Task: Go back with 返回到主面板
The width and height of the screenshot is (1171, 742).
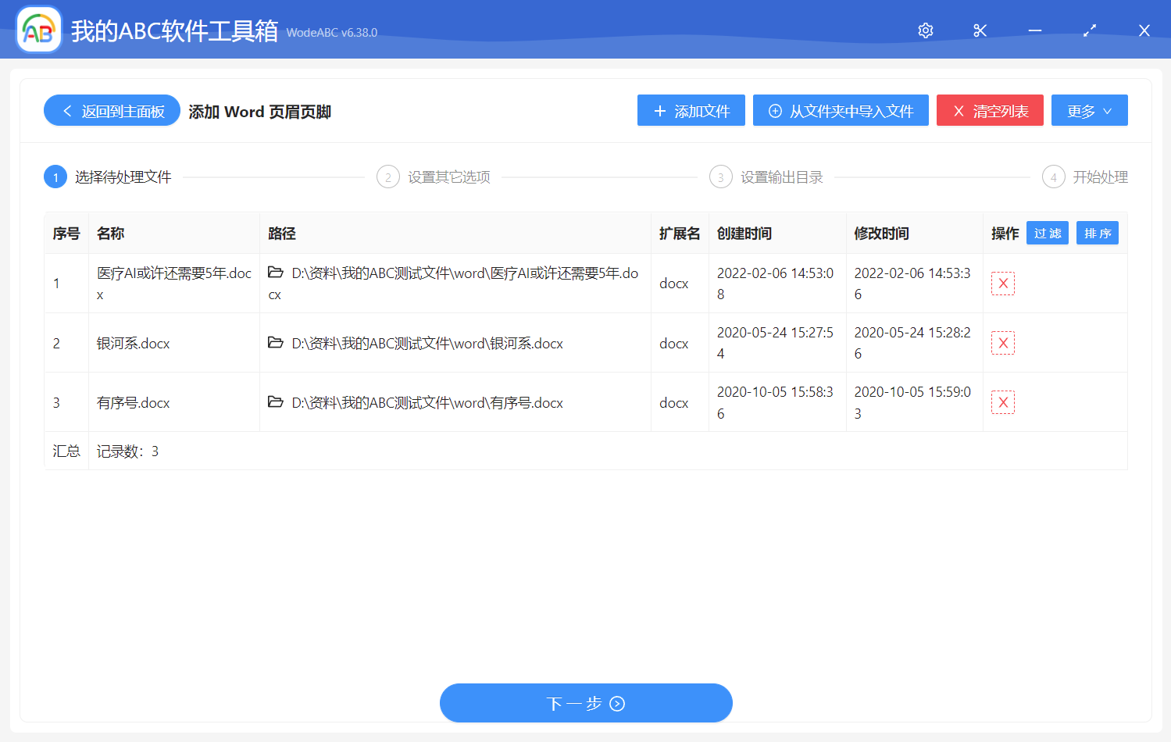Action: pyautogui.click(x=112, y=111)
